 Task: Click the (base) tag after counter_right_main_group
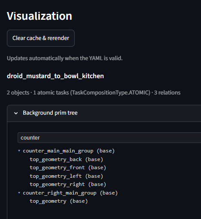click(x=109, y=193)
